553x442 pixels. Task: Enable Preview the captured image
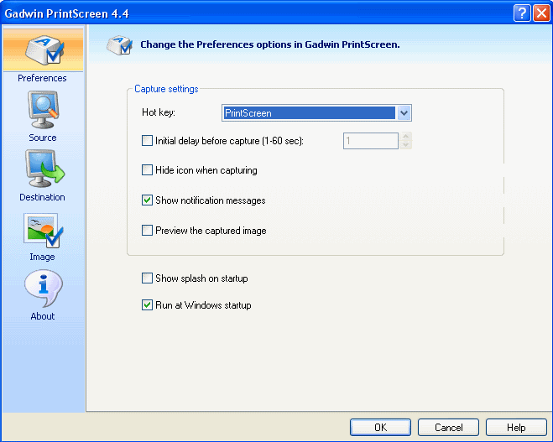(x=147, y=230)
